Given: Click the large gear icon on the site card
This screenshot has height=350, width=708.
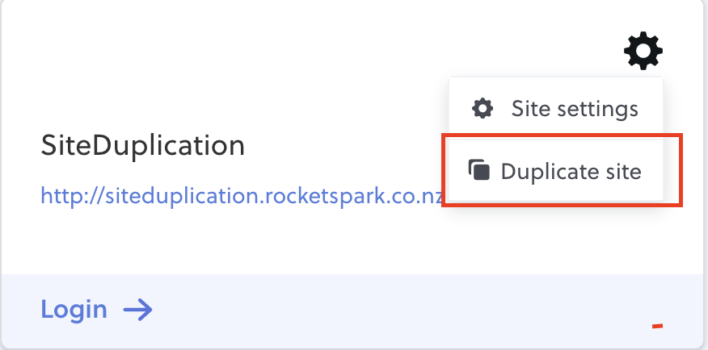Looking at the screenshot, I should click(x=643, y=51).
